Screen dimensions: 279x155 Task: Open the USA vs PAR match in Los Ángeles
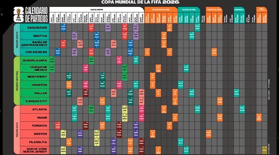pos(58,52)
